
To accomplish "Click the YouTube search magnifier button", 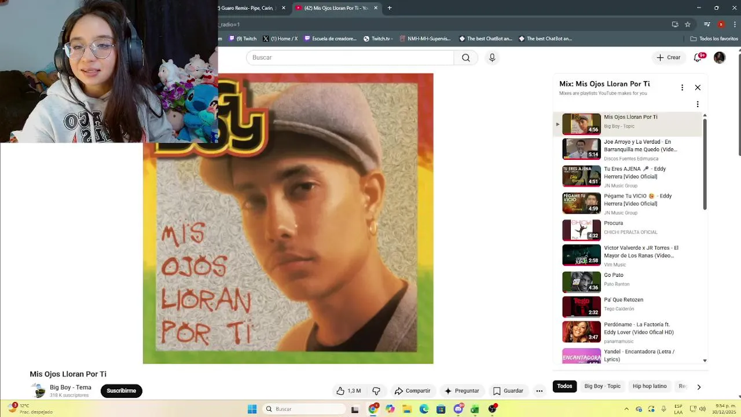I will click(x=466, y=57).
